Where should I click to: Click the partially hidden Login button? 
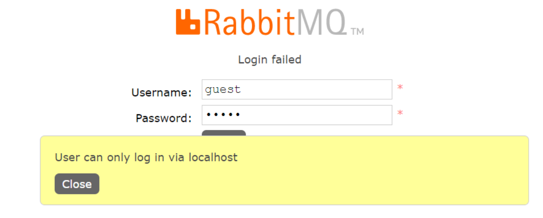(224, 133)
